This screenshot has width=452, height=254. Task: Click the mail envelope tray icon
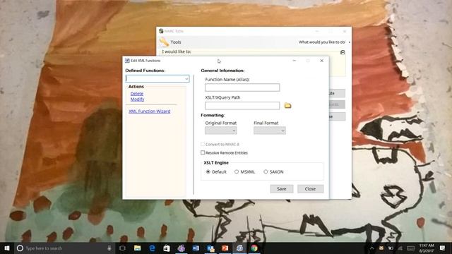[x=381, y=248]
